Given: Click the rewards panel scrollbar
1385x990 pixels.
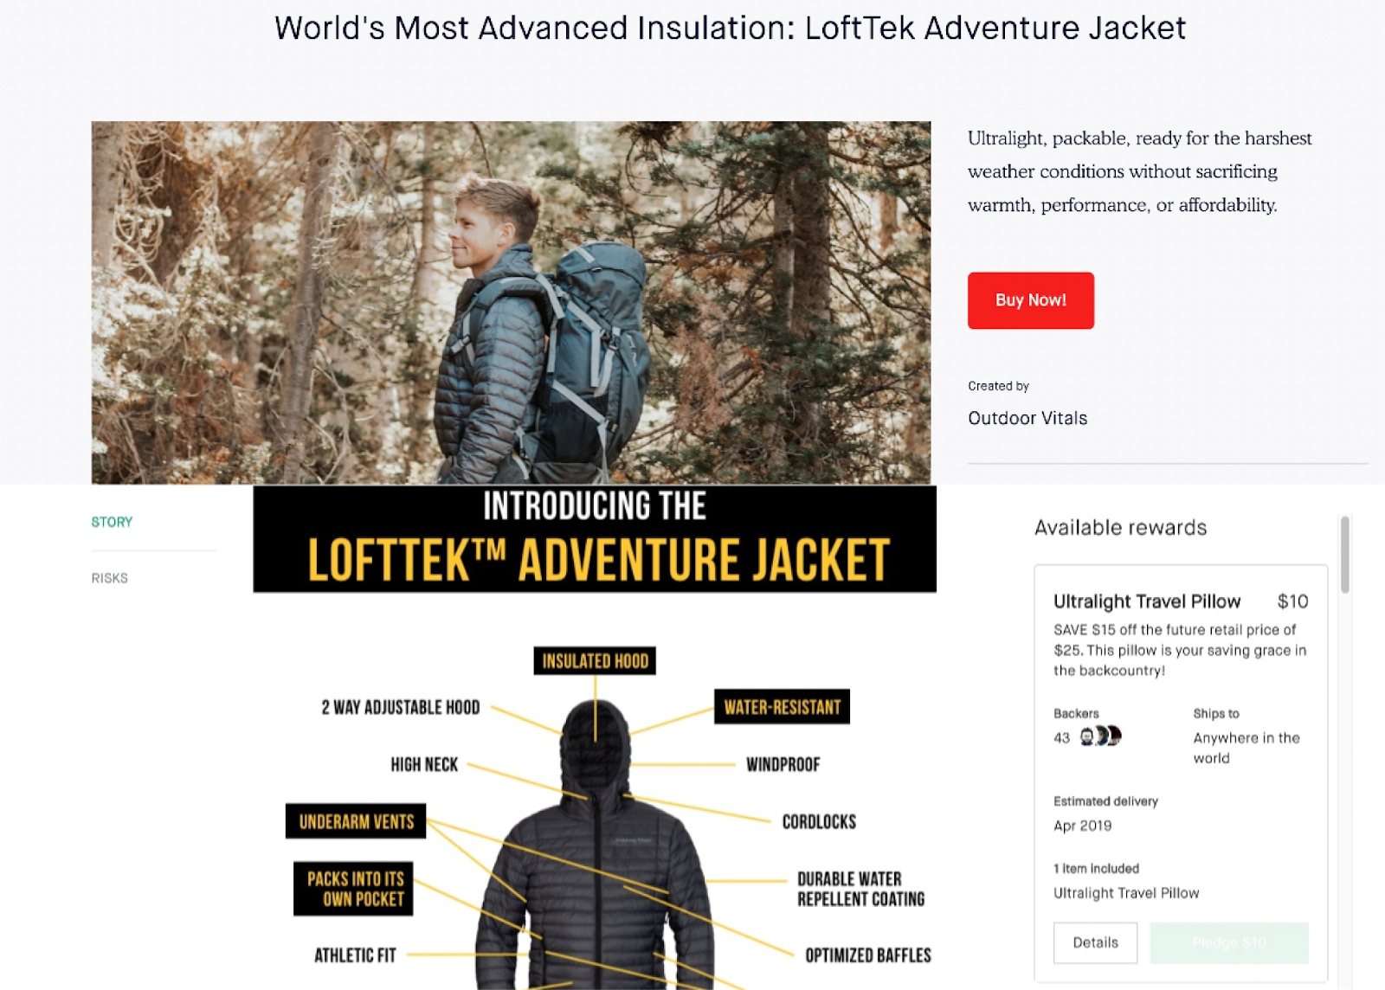Looking at the screenshot, I should [1344, 555].
